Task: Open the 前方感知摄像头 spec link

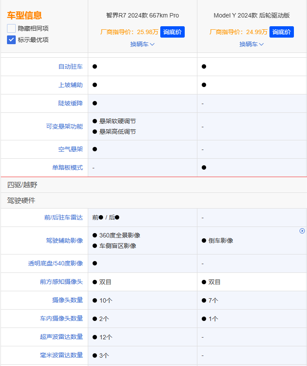Action: pyautogui.click(x=61, y=282)
